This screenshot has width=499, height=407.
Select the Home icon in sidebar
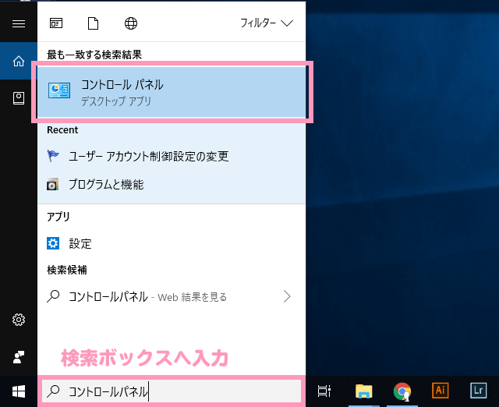coord(19,61)
